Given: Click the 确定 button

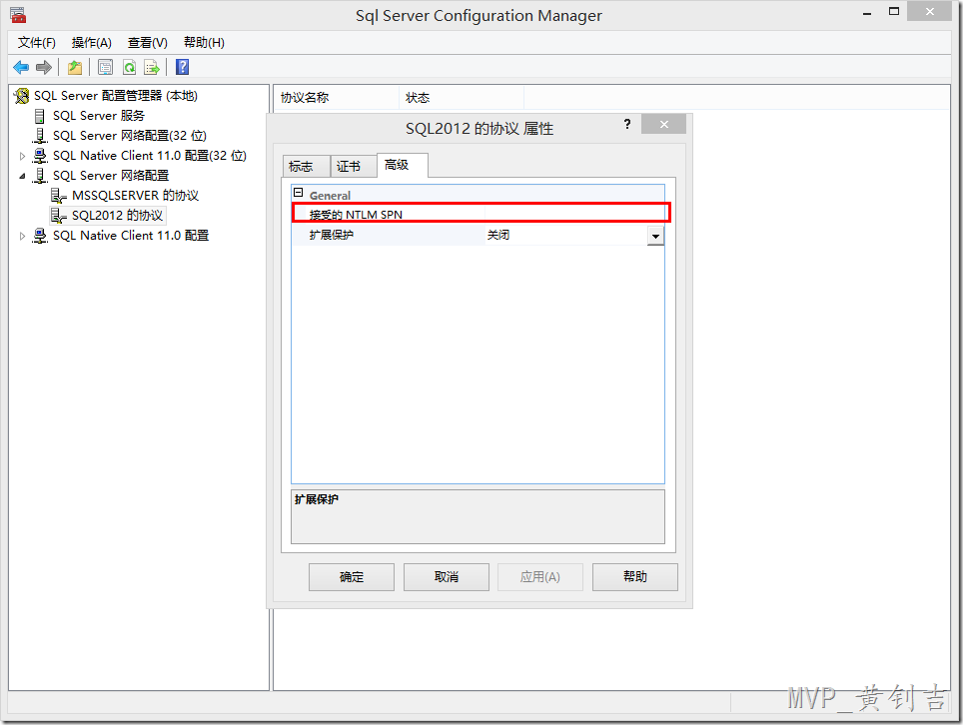Looking at the screenshot, I should click(352, 577).
